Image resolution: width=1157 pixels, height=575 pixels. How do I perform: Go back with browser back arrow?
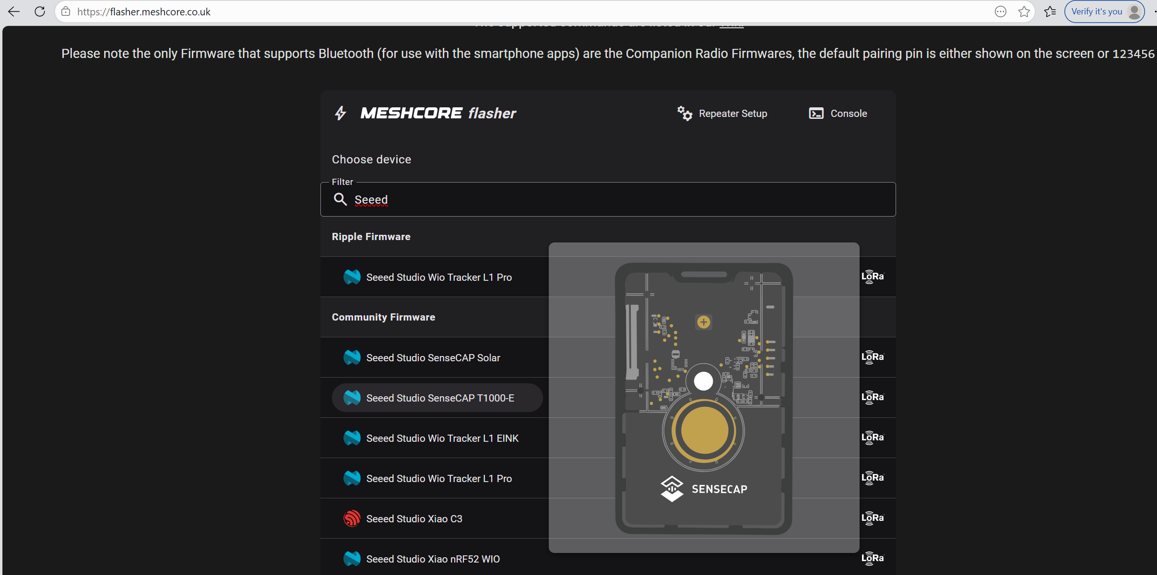14,11
